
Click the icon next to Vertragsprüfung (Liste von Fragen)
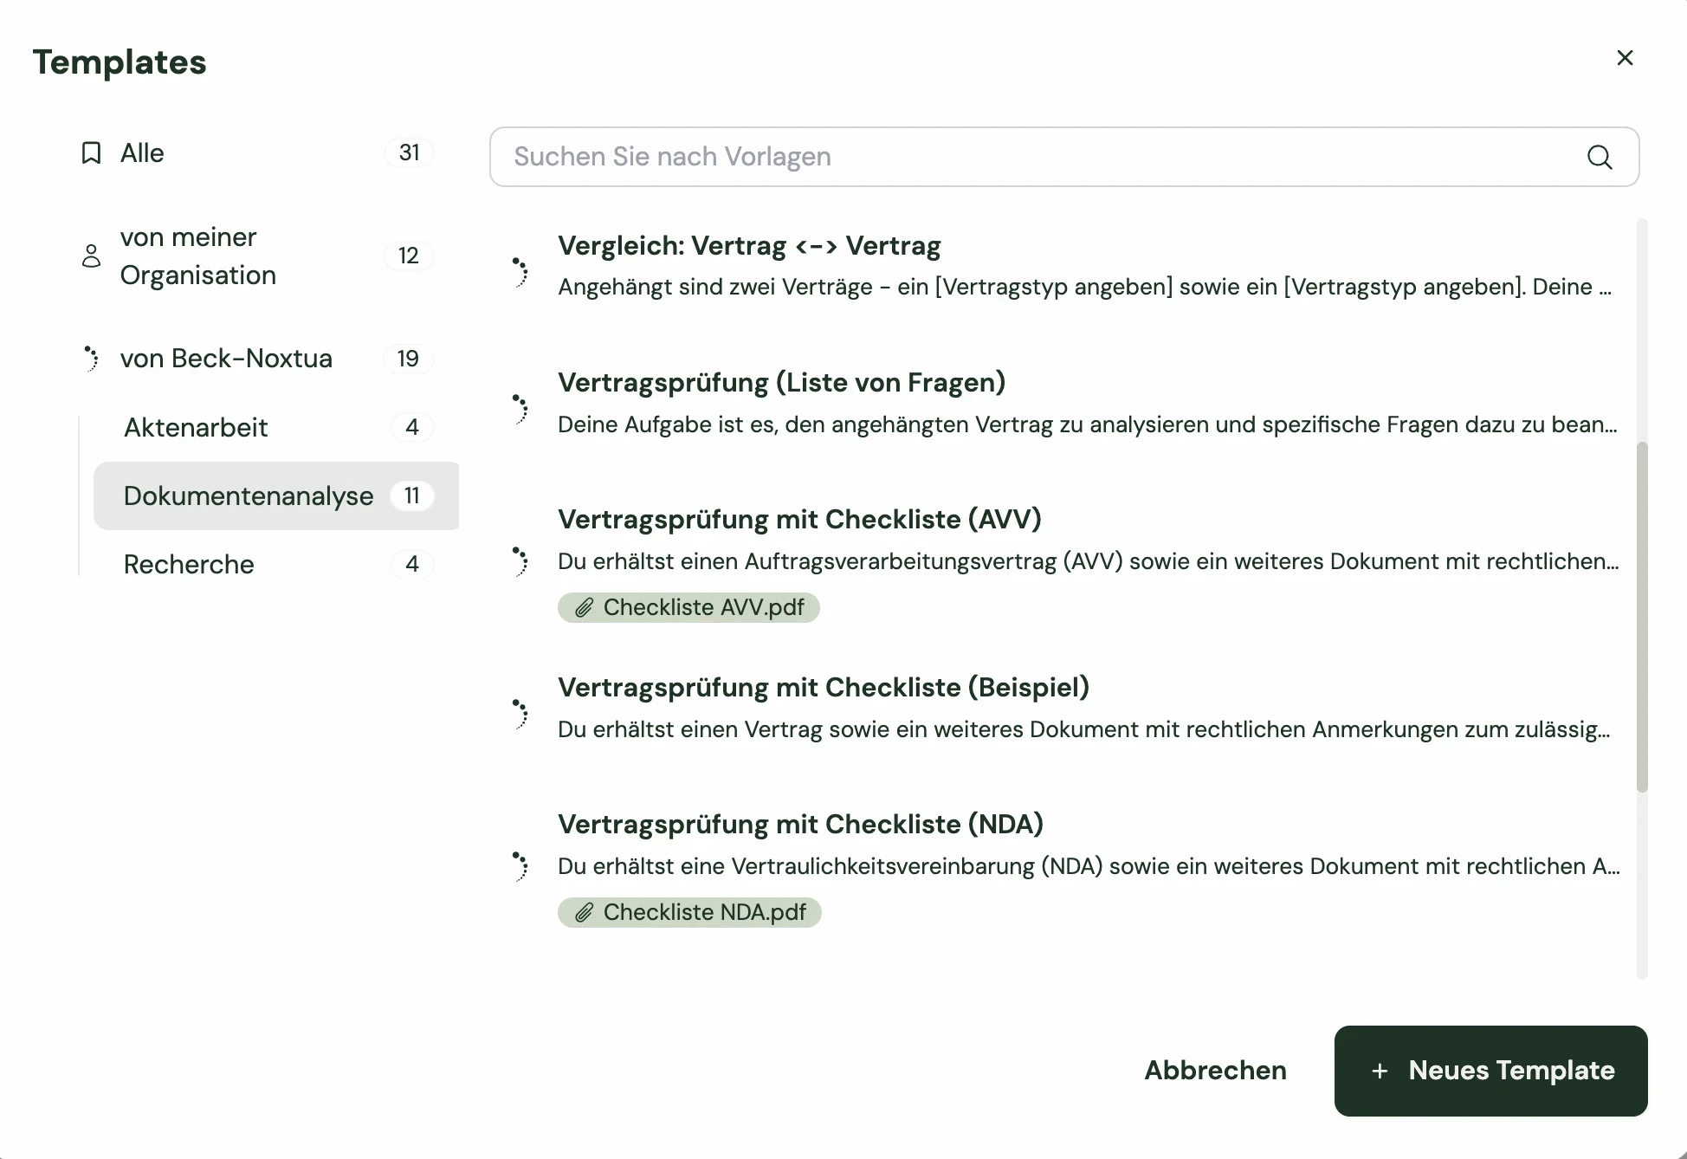pos(520,409)
